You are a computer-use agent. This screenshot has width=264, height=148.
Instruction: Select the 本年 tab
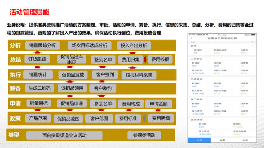pos(245,140)
